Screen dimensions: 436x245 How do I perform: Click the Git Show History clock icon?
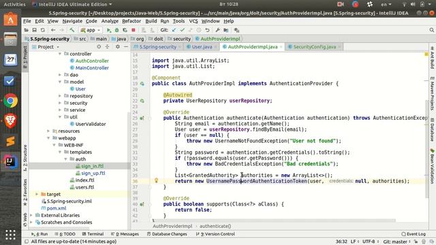click(199, 30)
